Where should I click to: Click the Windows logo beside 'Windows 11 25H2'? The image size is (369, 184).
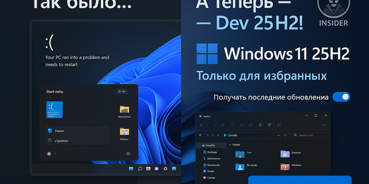(207, 54)
